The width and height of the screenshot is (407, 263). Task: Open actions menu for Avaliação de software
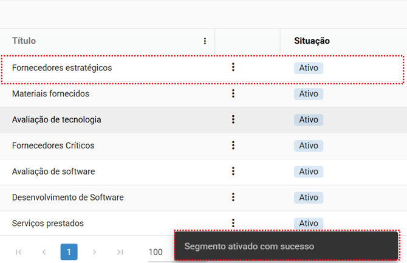click(233, 171)
